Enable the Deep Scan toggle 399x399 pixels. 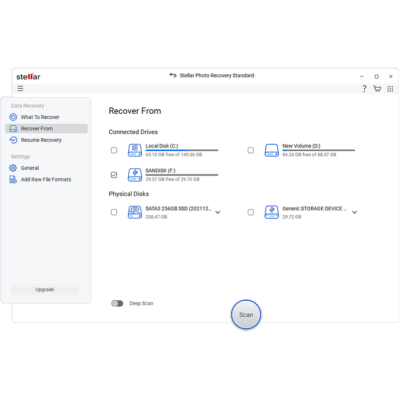pos(117,303)
